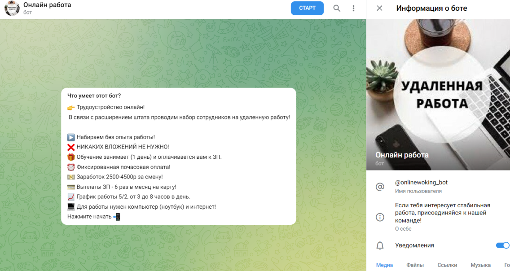Open the three-dot more options menu
510x271 pixels.
pos(354,9)
